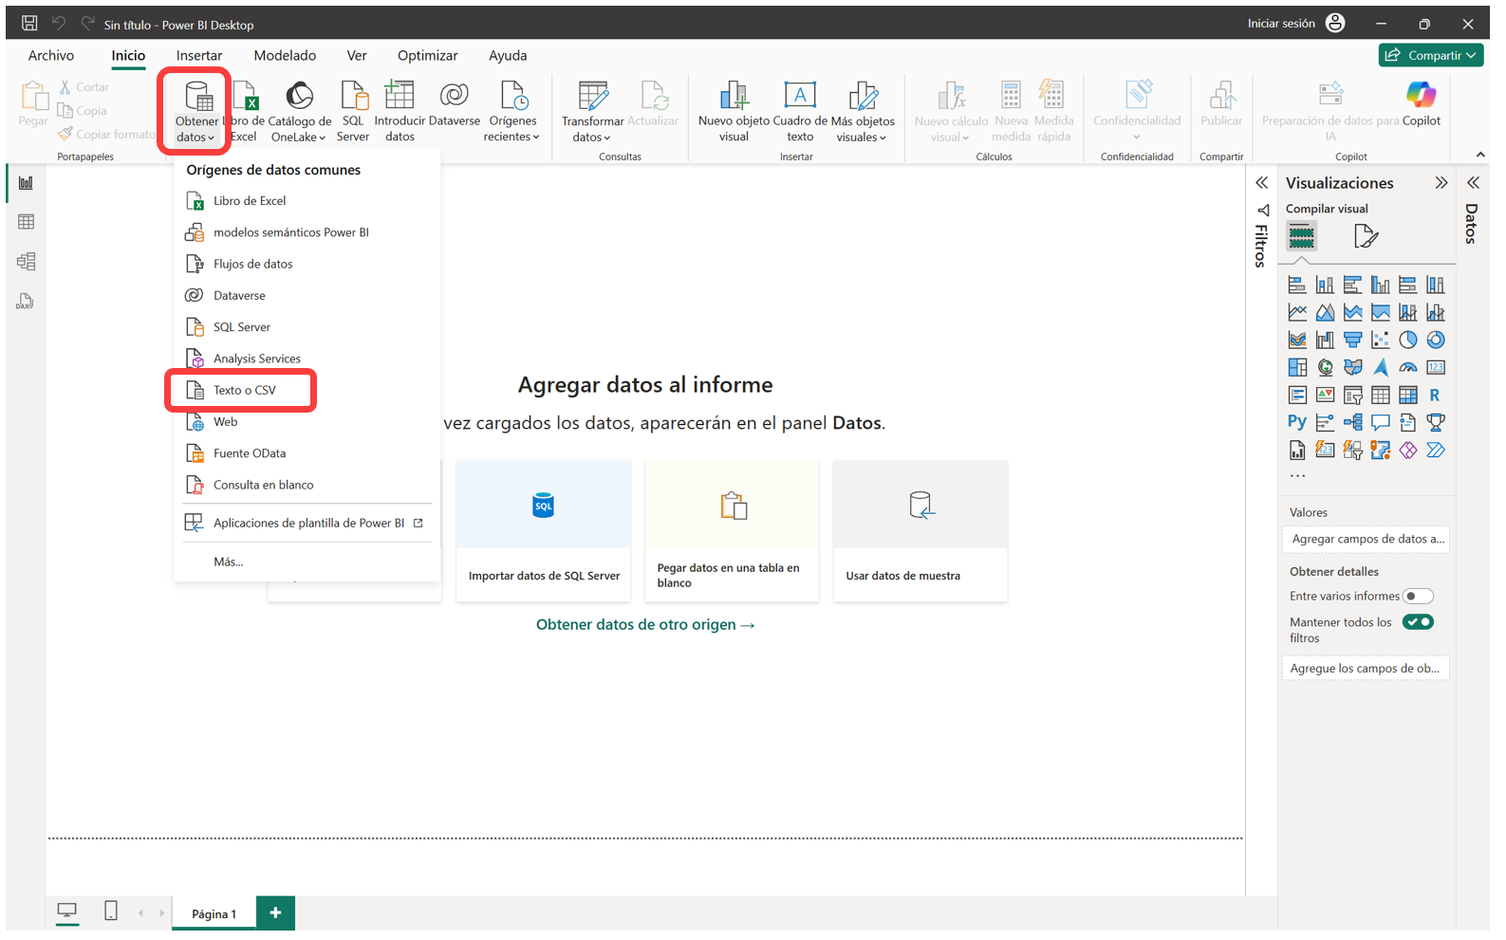Select Analysis Services in the menu

[x=307, y=359]
